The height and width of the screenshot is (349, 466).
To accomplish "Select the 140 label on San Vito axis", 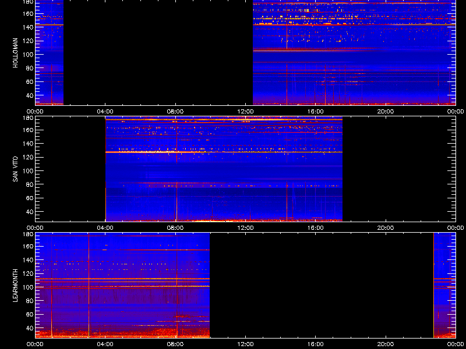I will 29,144.
